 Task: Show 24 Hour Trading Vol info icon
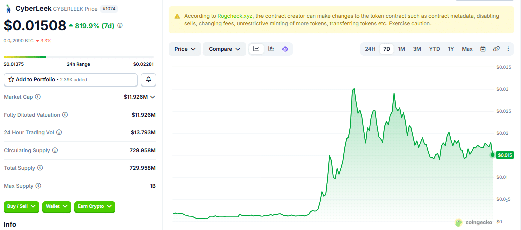(x=59, y=132)
